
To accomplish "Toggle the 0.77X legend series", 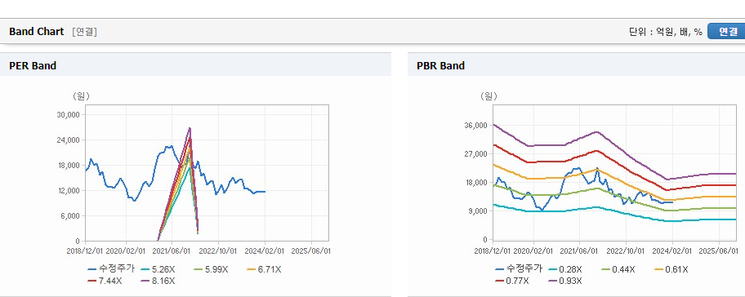I will [x=512, y=281].
